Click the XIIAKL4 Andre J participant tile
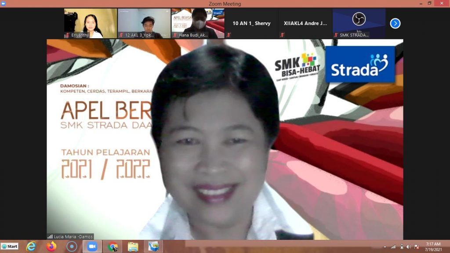Screen dimensions: 450x253 tap(305, 23)
